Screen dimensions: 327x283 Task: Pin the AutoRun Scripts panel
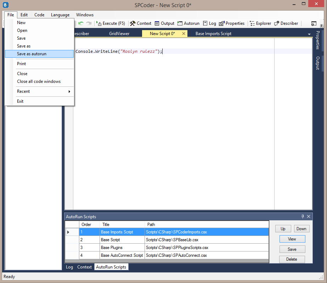click(x=303, y=216)
